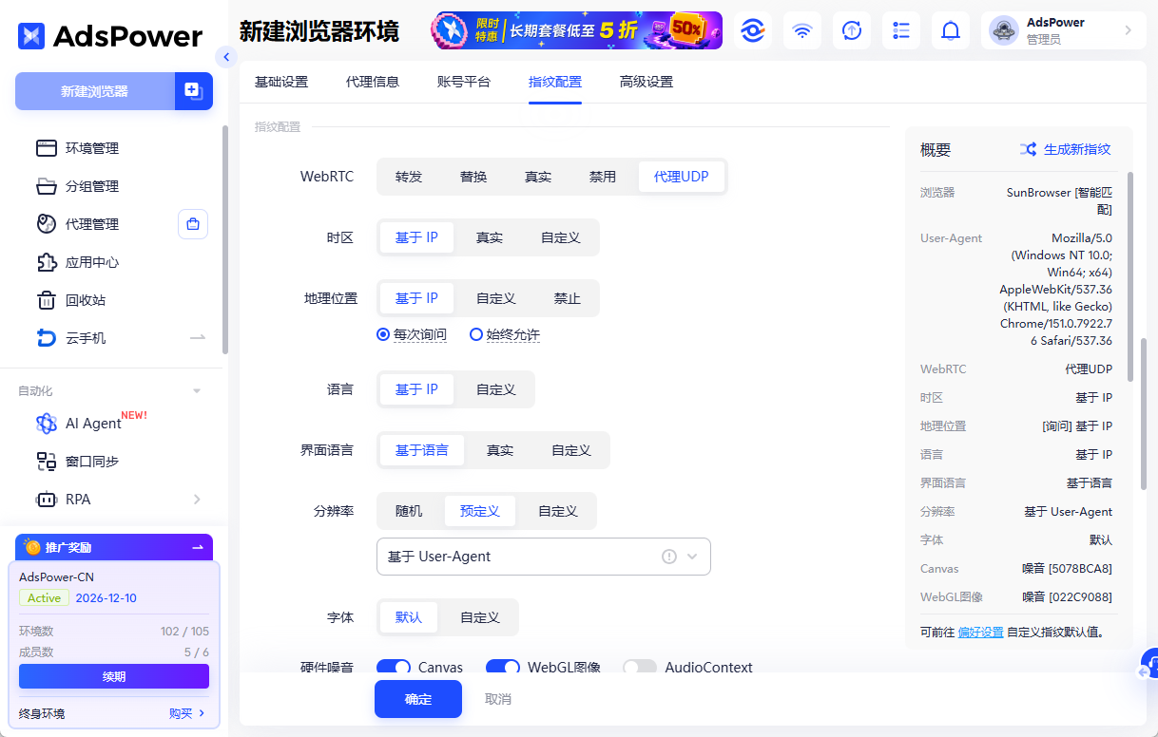Image resolution: width=1158 pixels, height=737 pixels.
Task: Switch to 账号平台 tab
Action: pos(464,82)
